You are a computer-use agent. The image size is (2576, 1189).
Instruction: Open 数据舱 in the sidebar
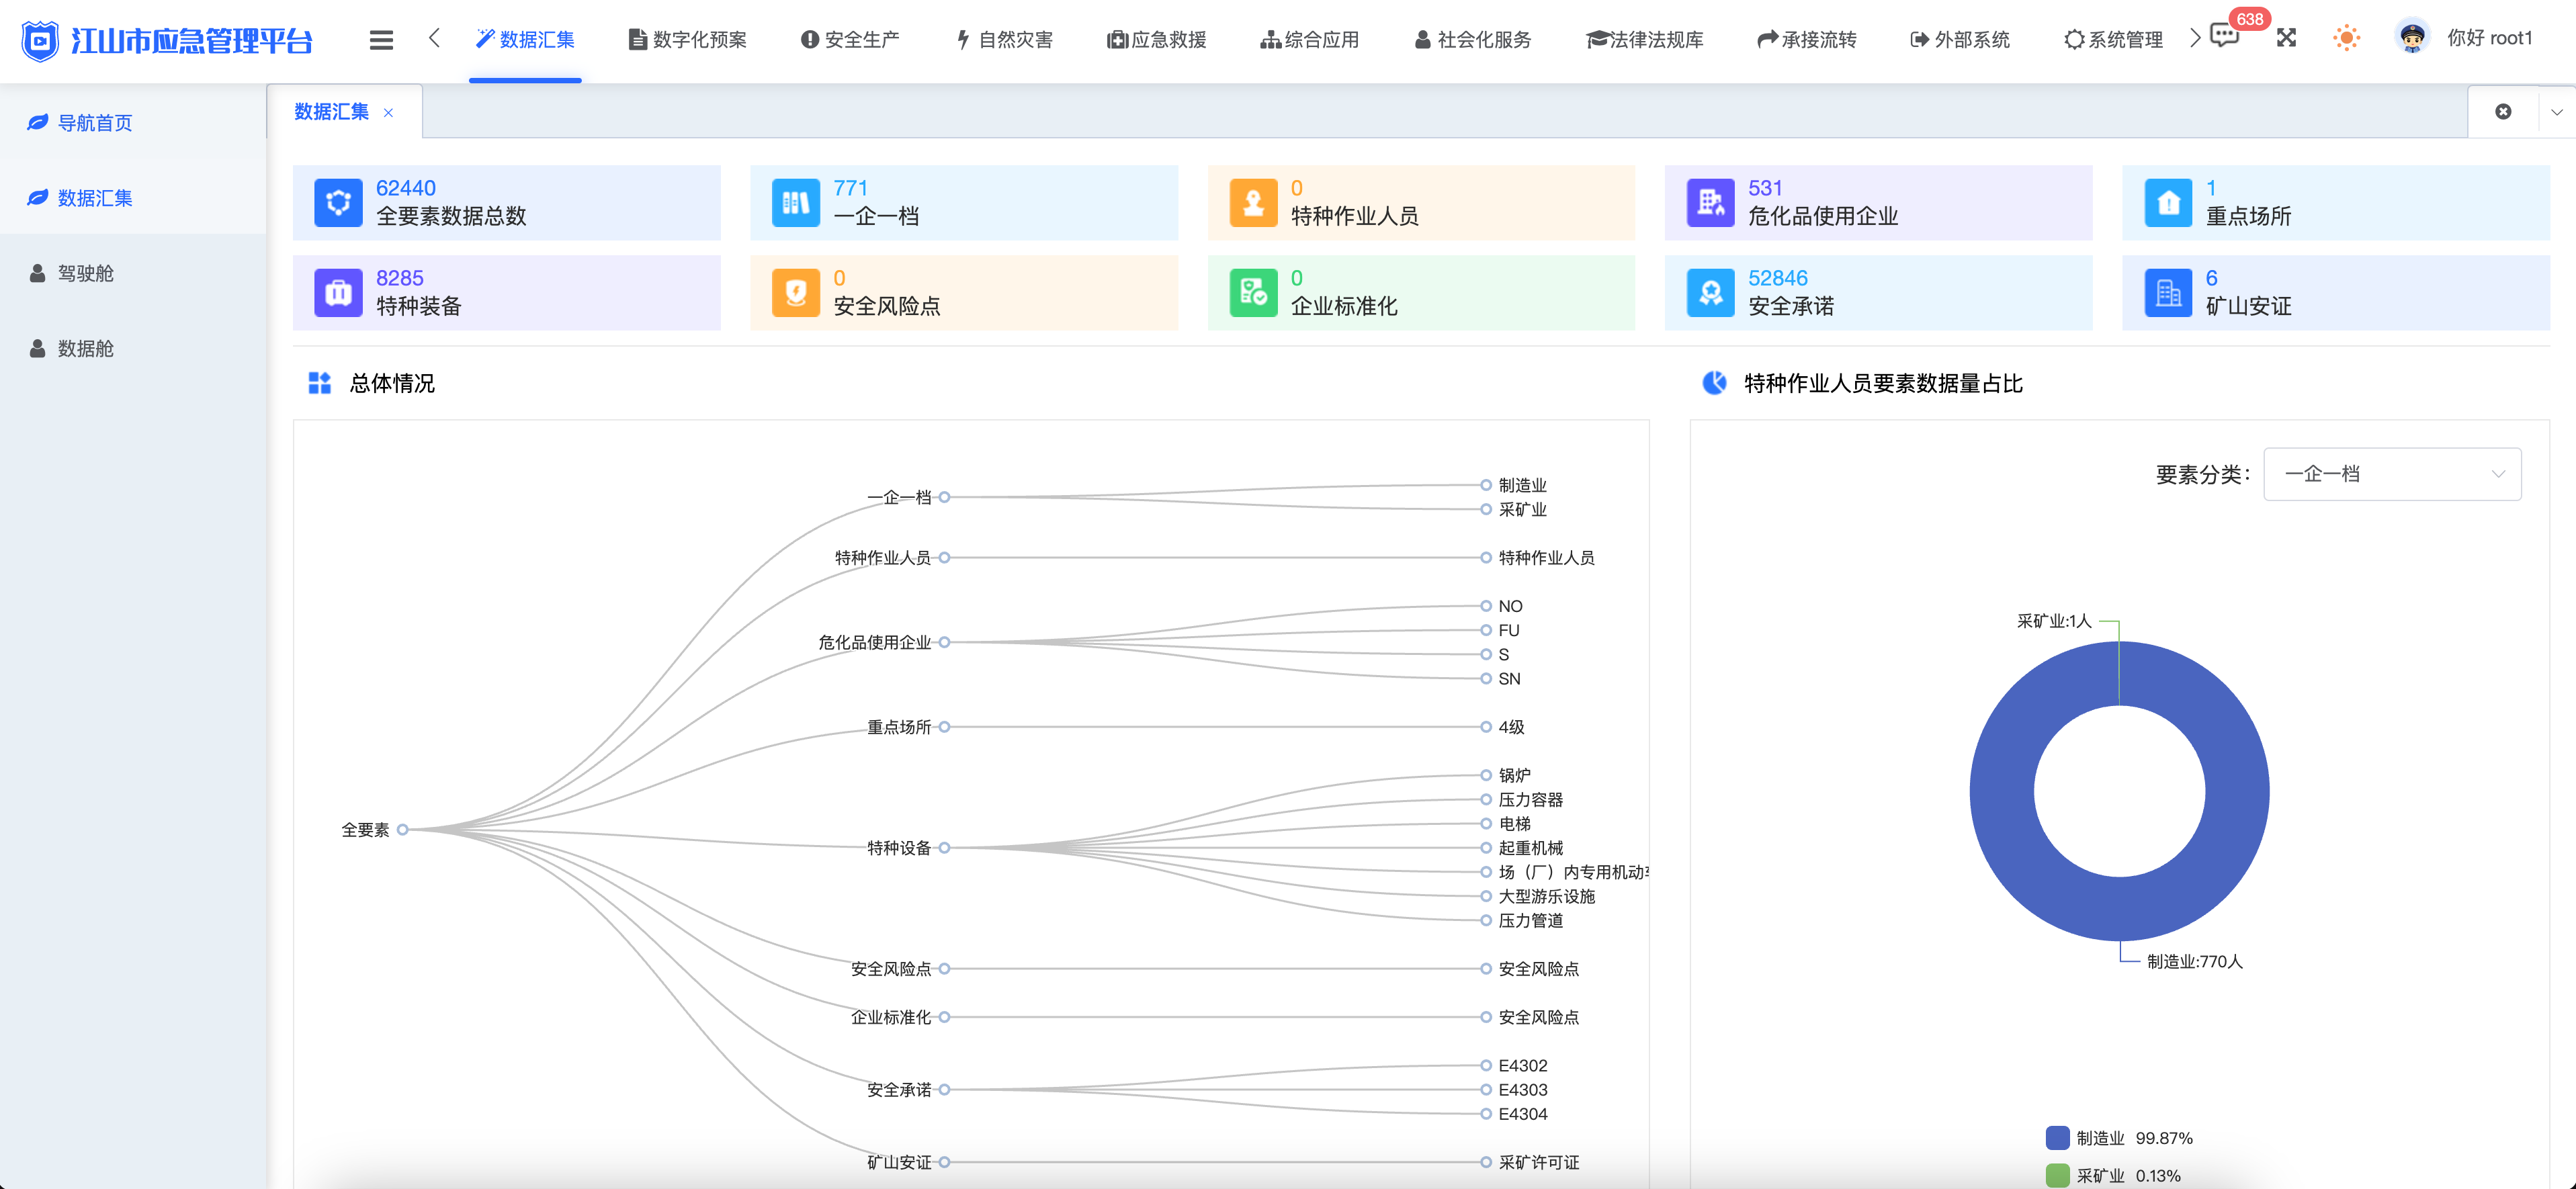click(x=133, y=348)
